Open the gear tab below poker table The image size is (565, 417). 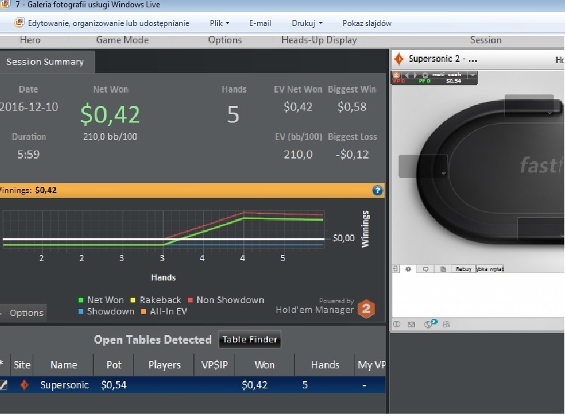(408, 269)
